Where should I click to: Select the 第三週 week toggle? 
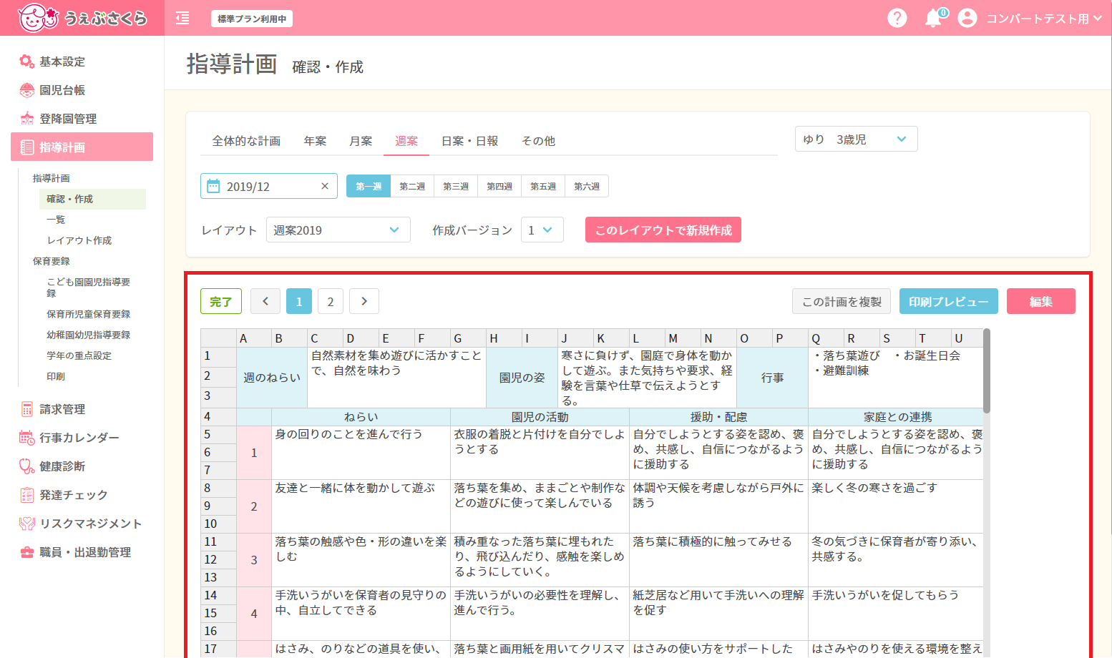456,186
